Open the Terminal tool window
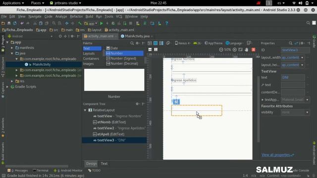 click(x=41, y=171)
